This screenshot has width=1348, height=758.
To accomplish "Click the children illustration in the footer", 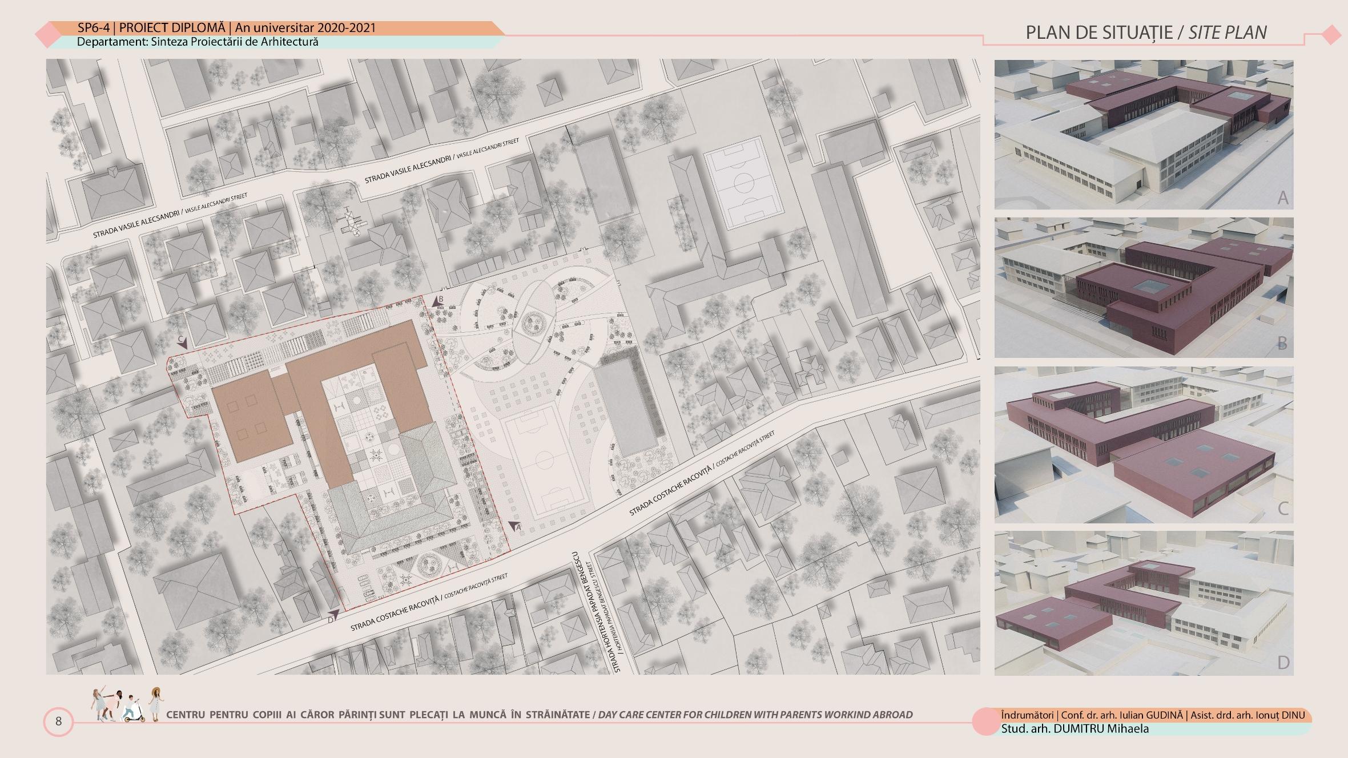I will pyautogui.click(x=127, y=705).
